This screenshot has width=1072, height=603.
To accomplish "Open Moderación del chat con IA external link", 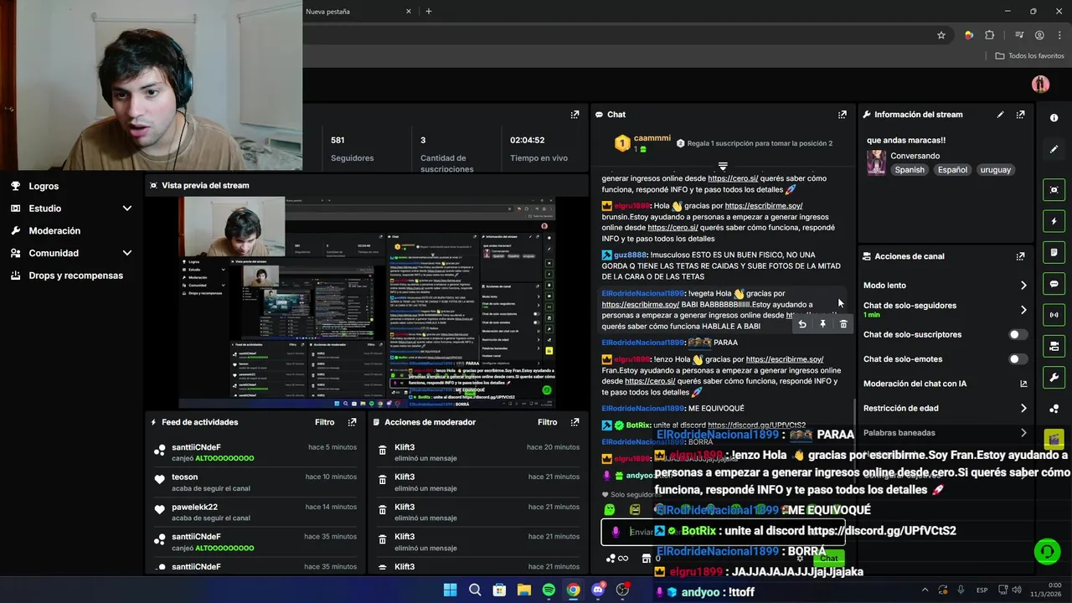I will (x=1023, y=384).
